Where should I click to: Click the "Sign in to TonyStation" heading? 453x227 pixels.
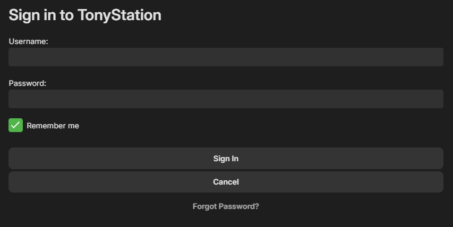pyautogui.click(x=85, y=15)
